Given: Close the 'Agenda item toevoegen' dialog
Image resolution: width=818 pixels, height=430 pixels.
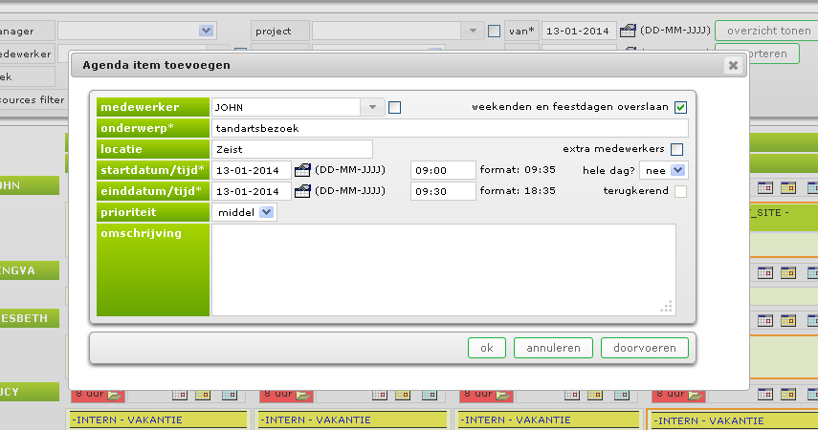Looking at the screenshot, I should pyautogui.click(x=733, y=65).
